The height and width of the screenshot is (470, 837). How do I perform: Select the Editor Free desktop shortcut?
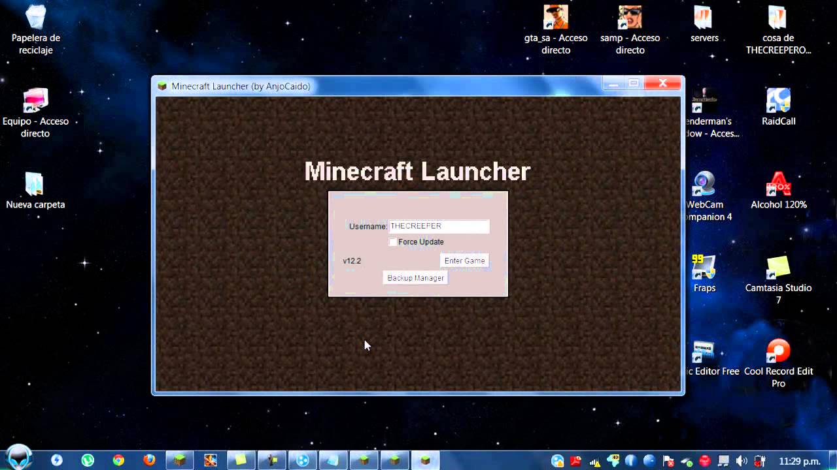coord(711,358)
